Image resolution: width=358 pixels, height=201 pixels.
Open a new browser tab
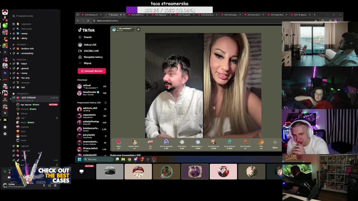[x=315, y=15]
